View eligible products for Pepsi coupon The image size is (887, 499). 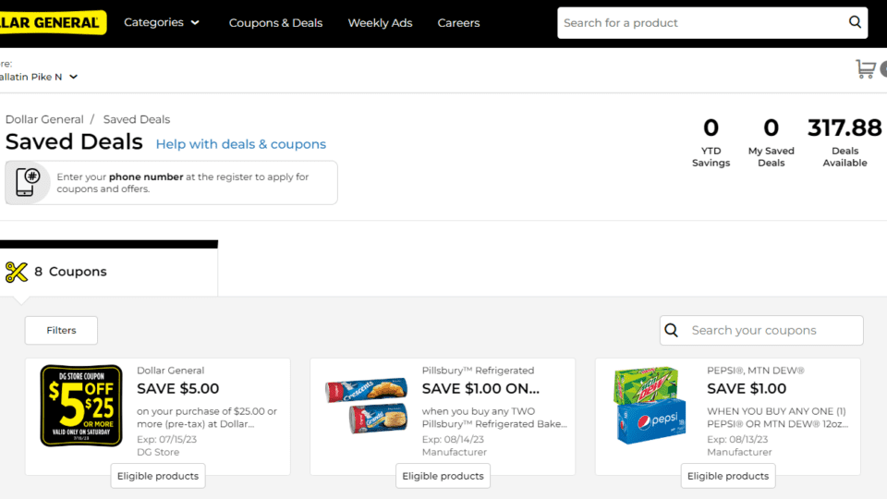[x=728, y=476]
